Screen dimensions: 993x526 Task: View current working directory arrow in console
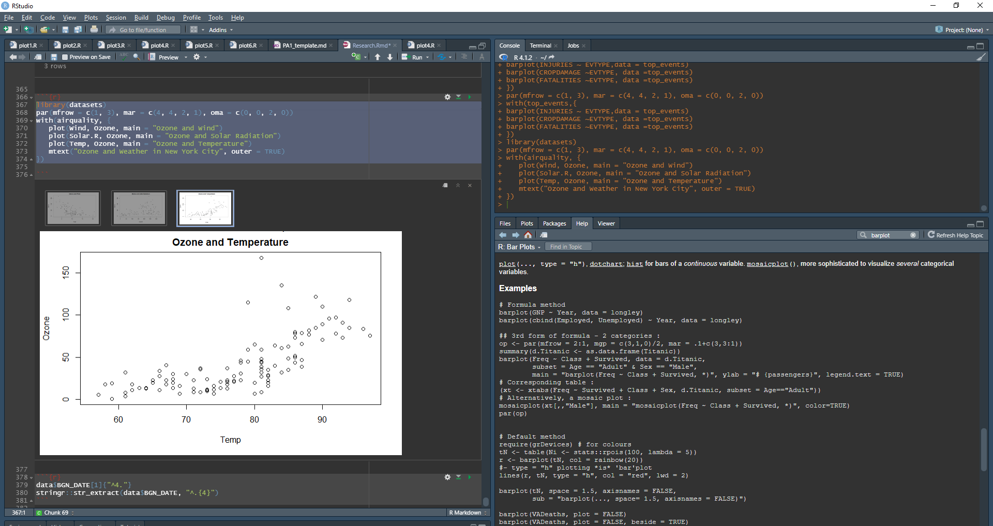point(551,57)
